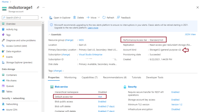Open the Developer Tools tab
The width and height of the screenshot is (199, 112).
(155, 77)
